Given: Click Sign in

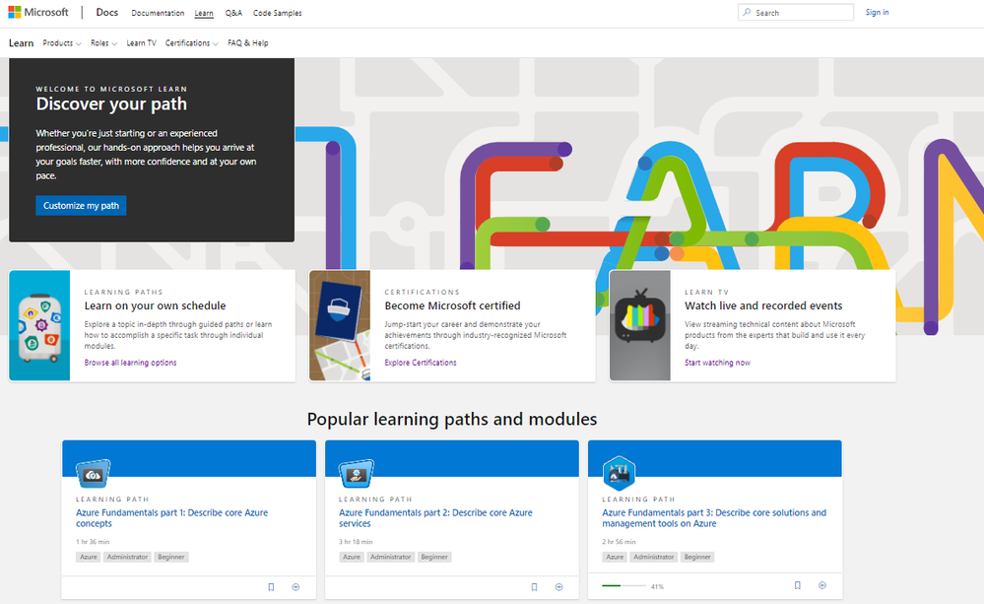Looking at the screenshot, I should [877, 13].
